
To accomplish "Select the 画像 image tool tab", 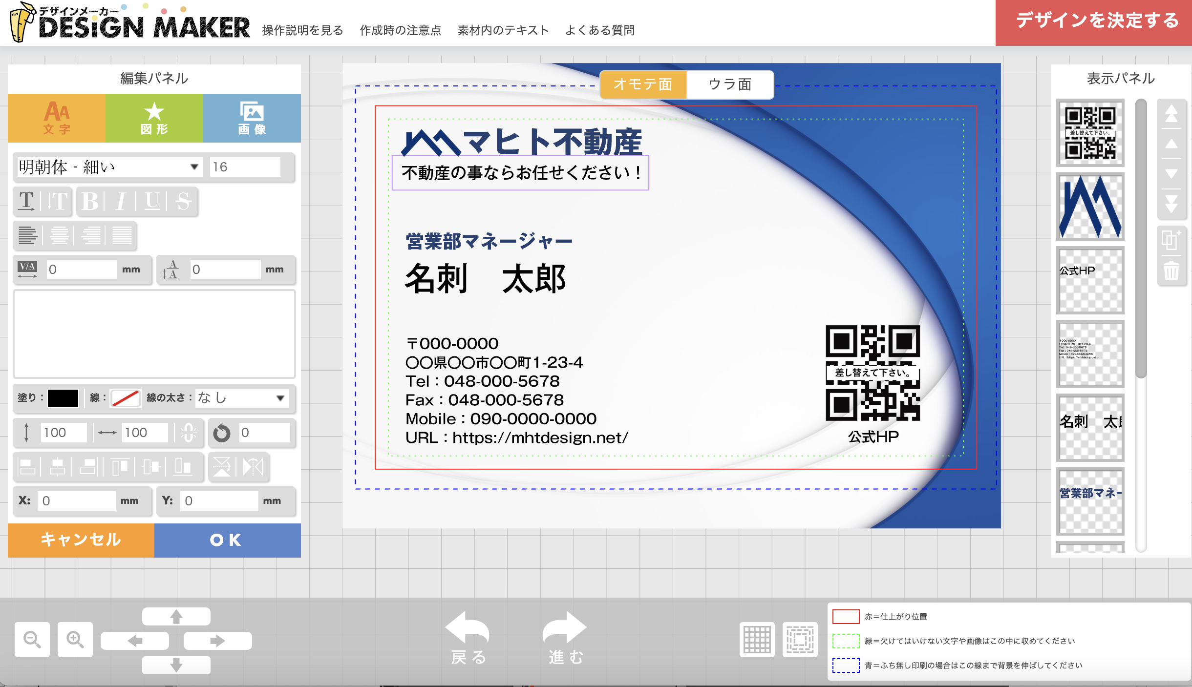I will (252, 118).
